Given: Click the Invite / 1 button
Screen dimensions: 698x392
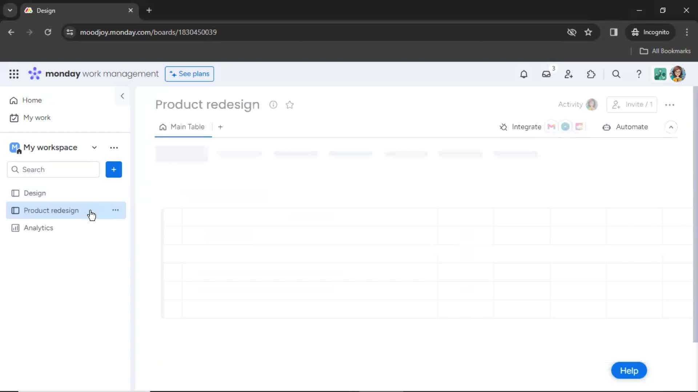Looking at the screenshot, I should pyautogui.click(x=633, y=104).
